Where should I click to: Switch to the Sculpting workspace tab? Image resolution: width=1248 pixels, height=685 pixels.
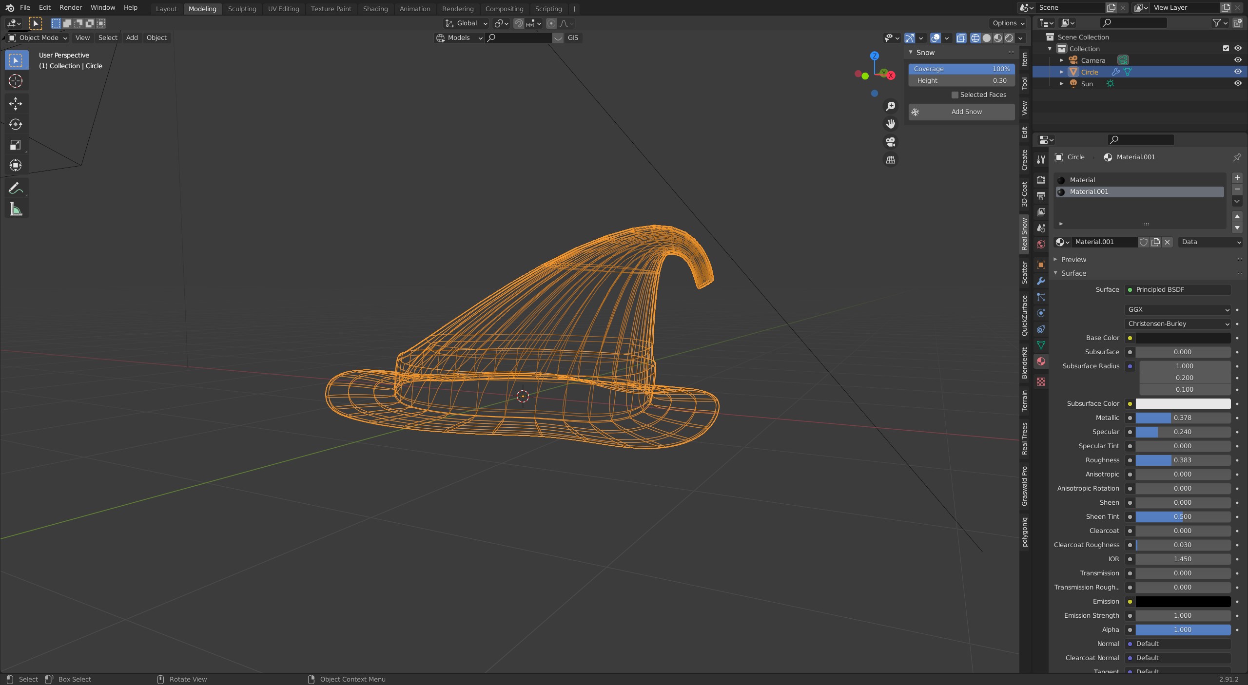pyautogui.click(x=242, y=9)
